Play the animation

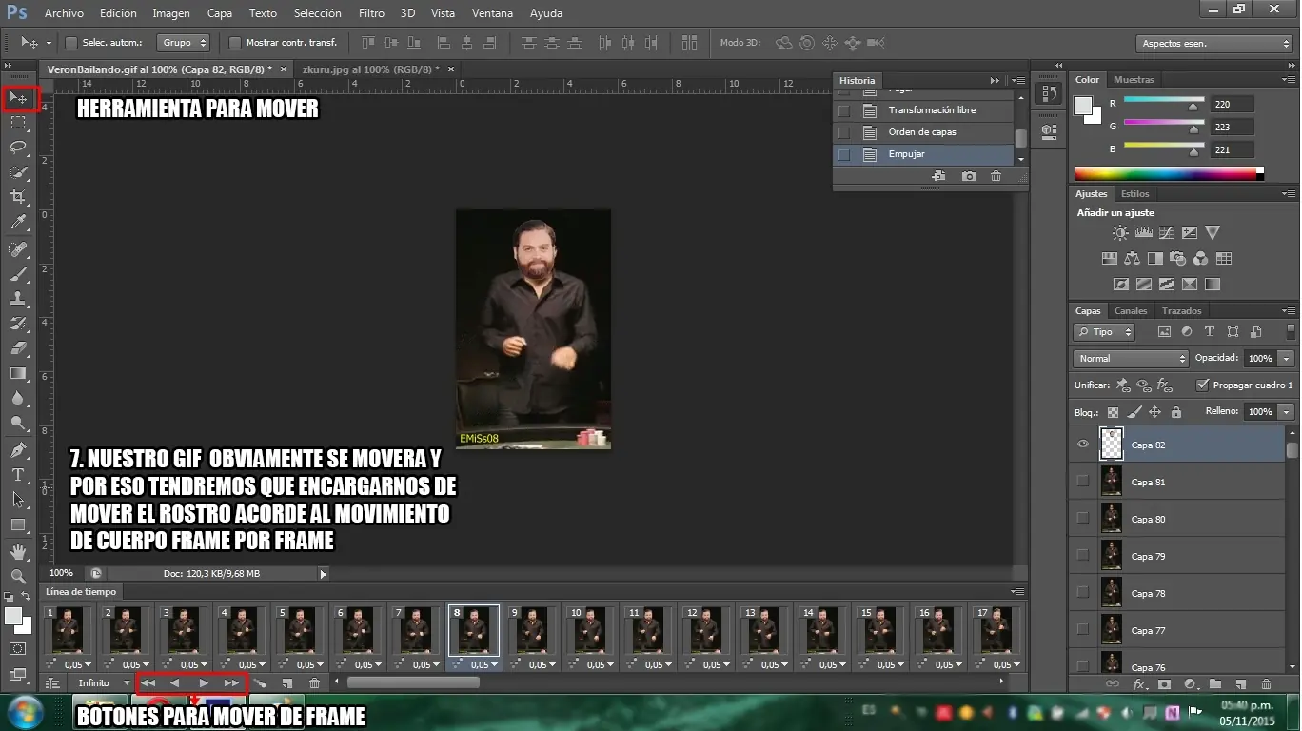click(x=204, y=683)
